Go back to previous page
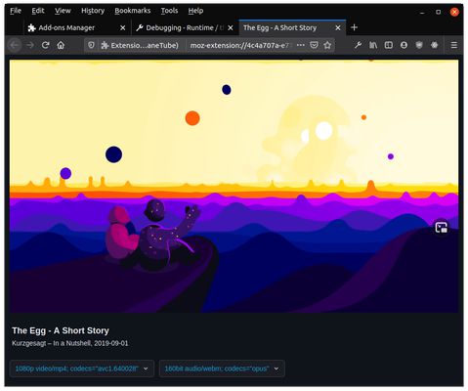 coord(15,45)
